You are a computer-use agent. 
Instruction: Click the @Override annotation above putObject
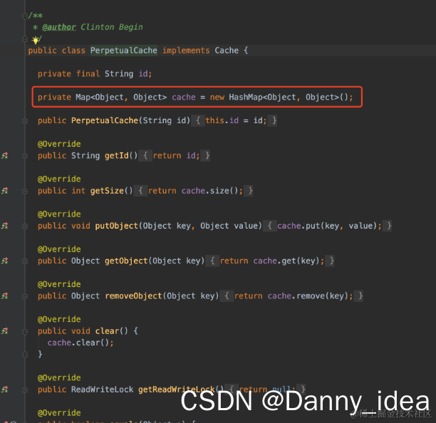click(x=59, y=214)
